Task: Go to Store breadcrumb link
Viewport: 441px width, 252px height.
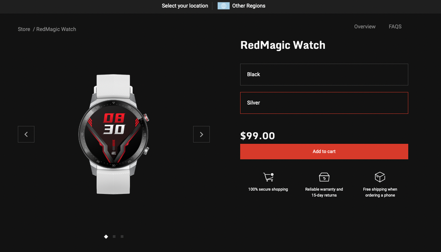Action: point(24,29)
